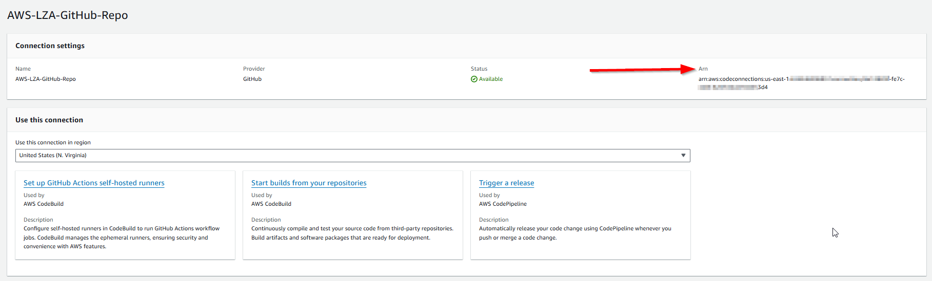
Task: Open Start builds from your repositories link
Action: pyautogui.click(x=309, y=183)
